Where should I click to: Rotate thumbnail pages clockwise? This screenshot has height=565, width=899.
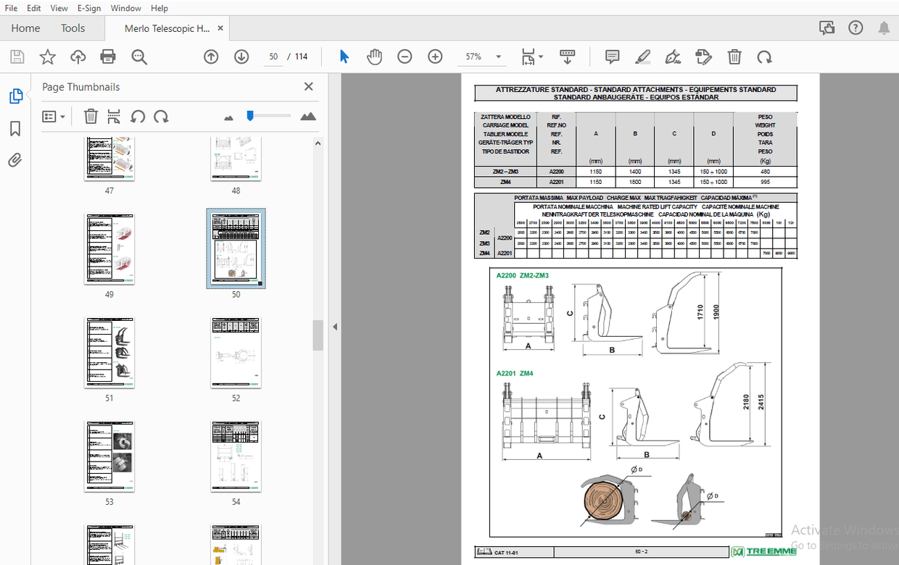tap(161, 116)
